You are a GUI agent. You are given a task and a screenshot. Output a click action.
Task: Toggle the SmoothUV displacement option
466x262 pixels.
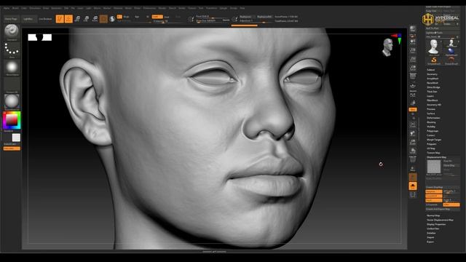(x=434, y=196)
